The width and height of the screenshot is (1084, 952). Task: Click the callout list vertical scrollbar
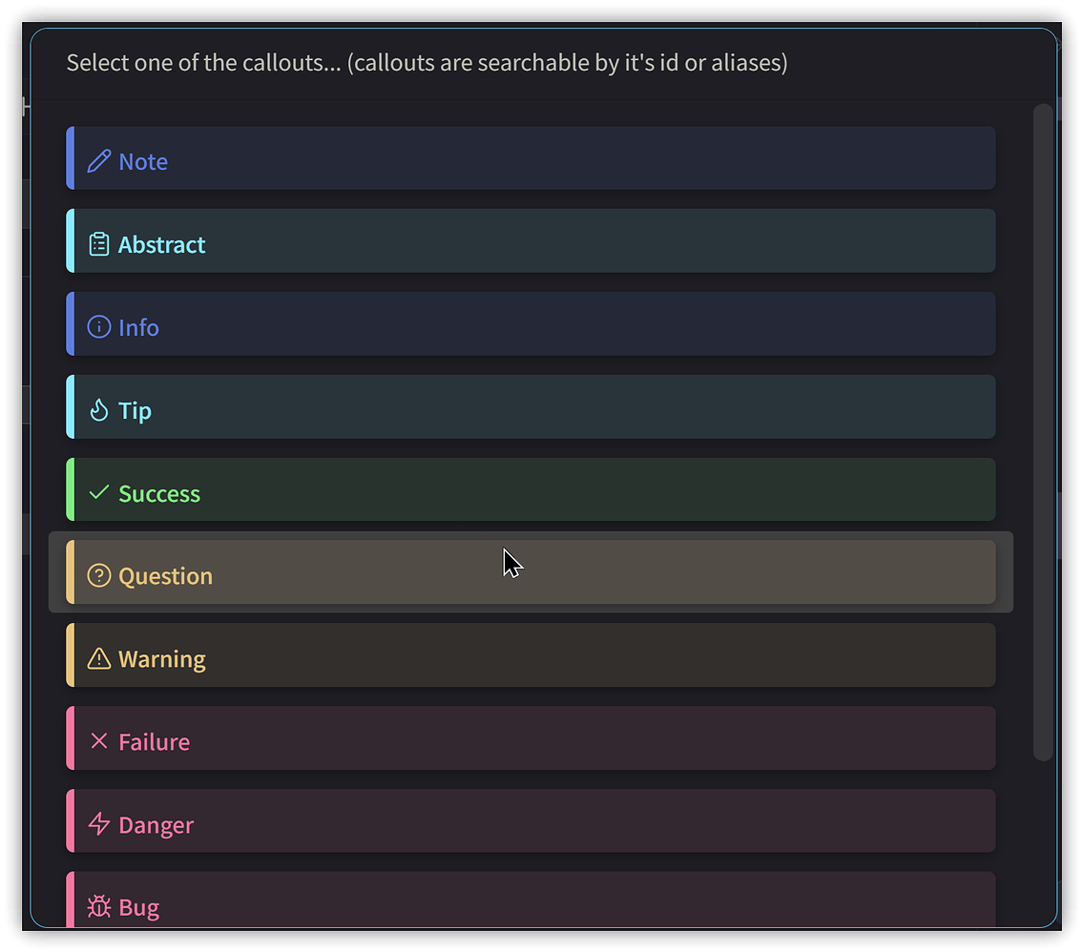[1043, 431]
